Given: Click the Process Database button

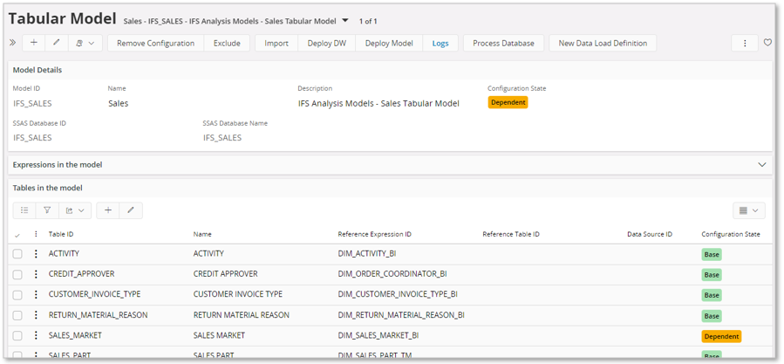Looking at the screenshot, I should pyautogui.click(x=503, y=43).
